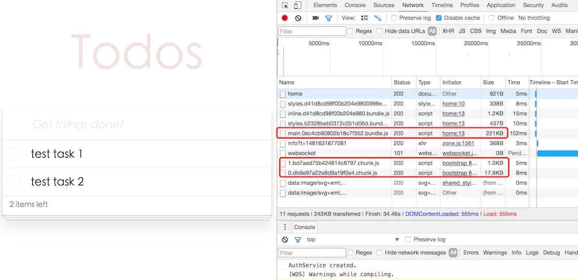Viewport: 578px width, 280px height.
Task: Filter network requests by Doc
Action: click(x=542, y=31)
